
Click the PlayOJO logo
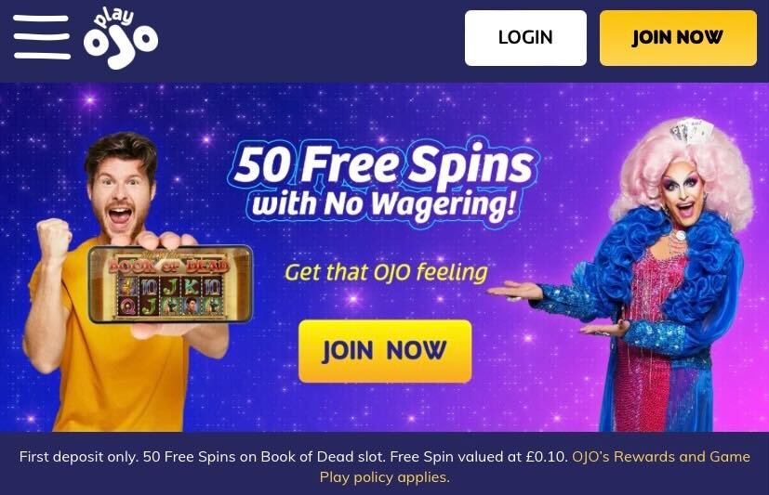click(121, 38)
